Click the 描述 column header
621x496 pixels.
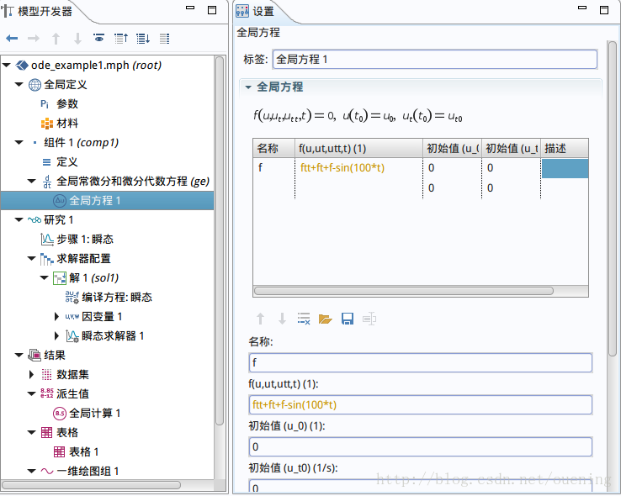tap(565, 148)
